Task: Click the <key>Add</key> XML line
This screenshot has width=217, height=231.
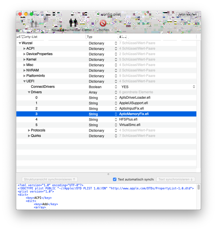Action: click(x=46, y=204)
